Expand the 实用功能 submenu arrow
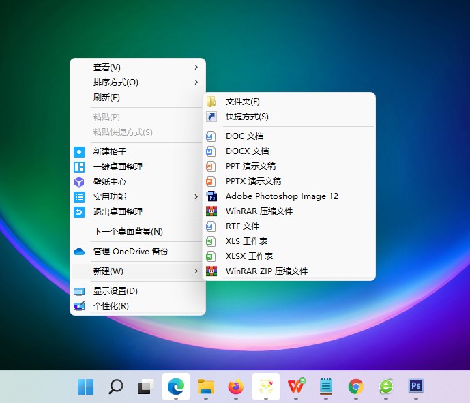The height and width of the screenshot is (403, 470). pyautogui.click(x=196, y=197)
